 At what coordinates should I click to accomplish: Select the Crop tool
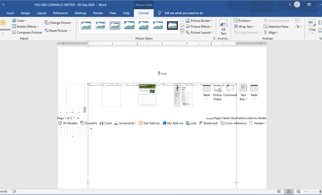point(312,25)
